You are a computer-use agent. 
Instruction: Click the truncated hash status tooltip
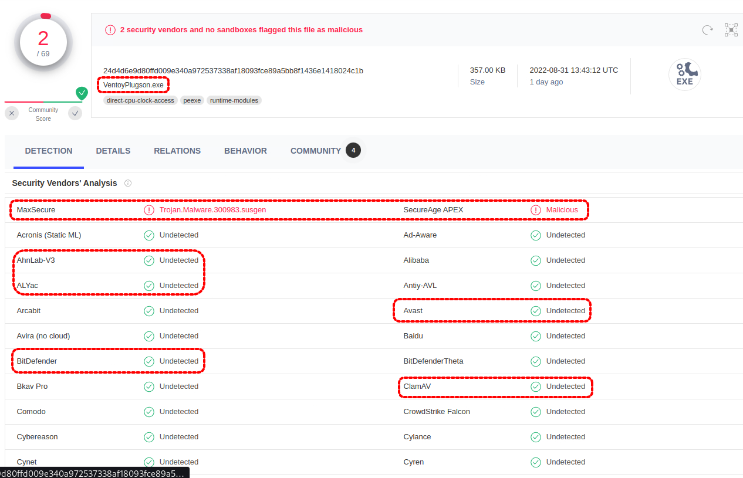pyautogui.click(x=94, y=473)
